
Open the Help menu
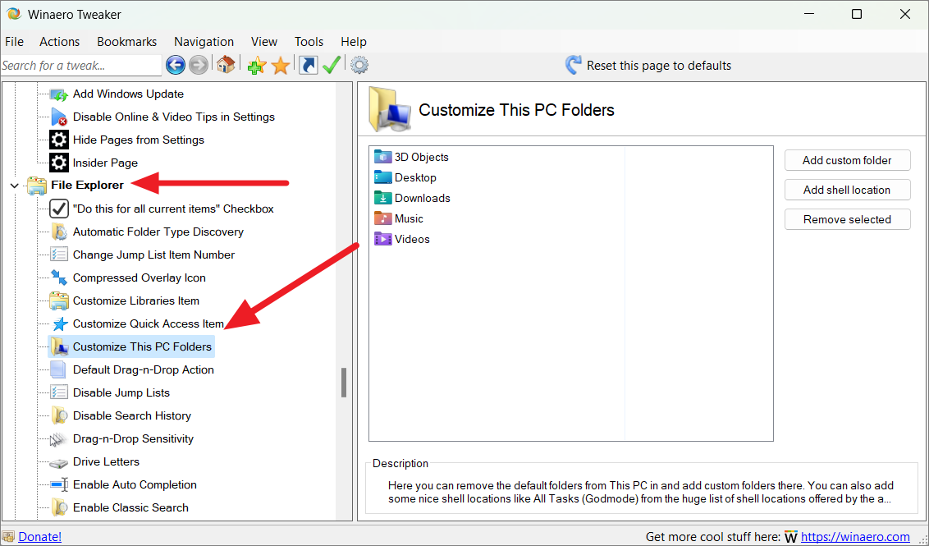[354, 42]
